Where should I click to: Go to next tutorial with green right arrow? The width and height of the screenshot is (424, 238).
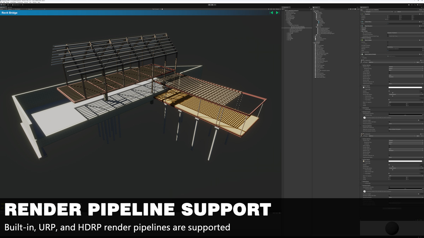pyautogui.click(x=277, y=13)
